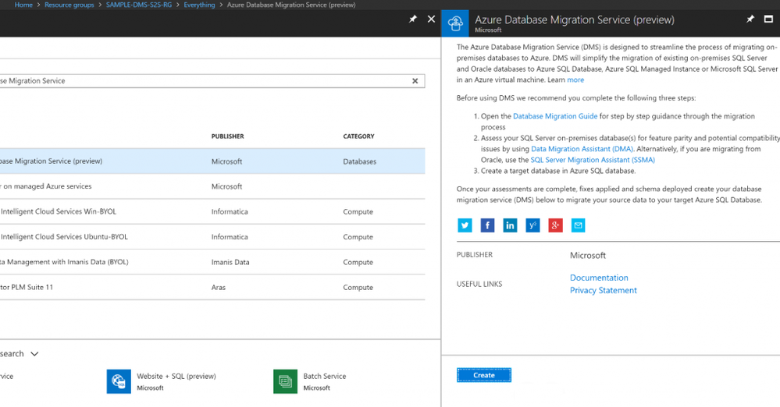The height and width of the screenshot is (407, 780).
Task: Click Compute category in Imanis Data row
Action: (358, 263)
